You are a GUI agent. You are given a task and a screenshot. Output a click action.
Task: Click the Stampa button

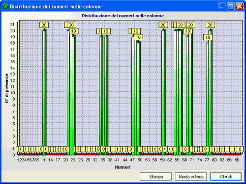[x=156, y=177]
